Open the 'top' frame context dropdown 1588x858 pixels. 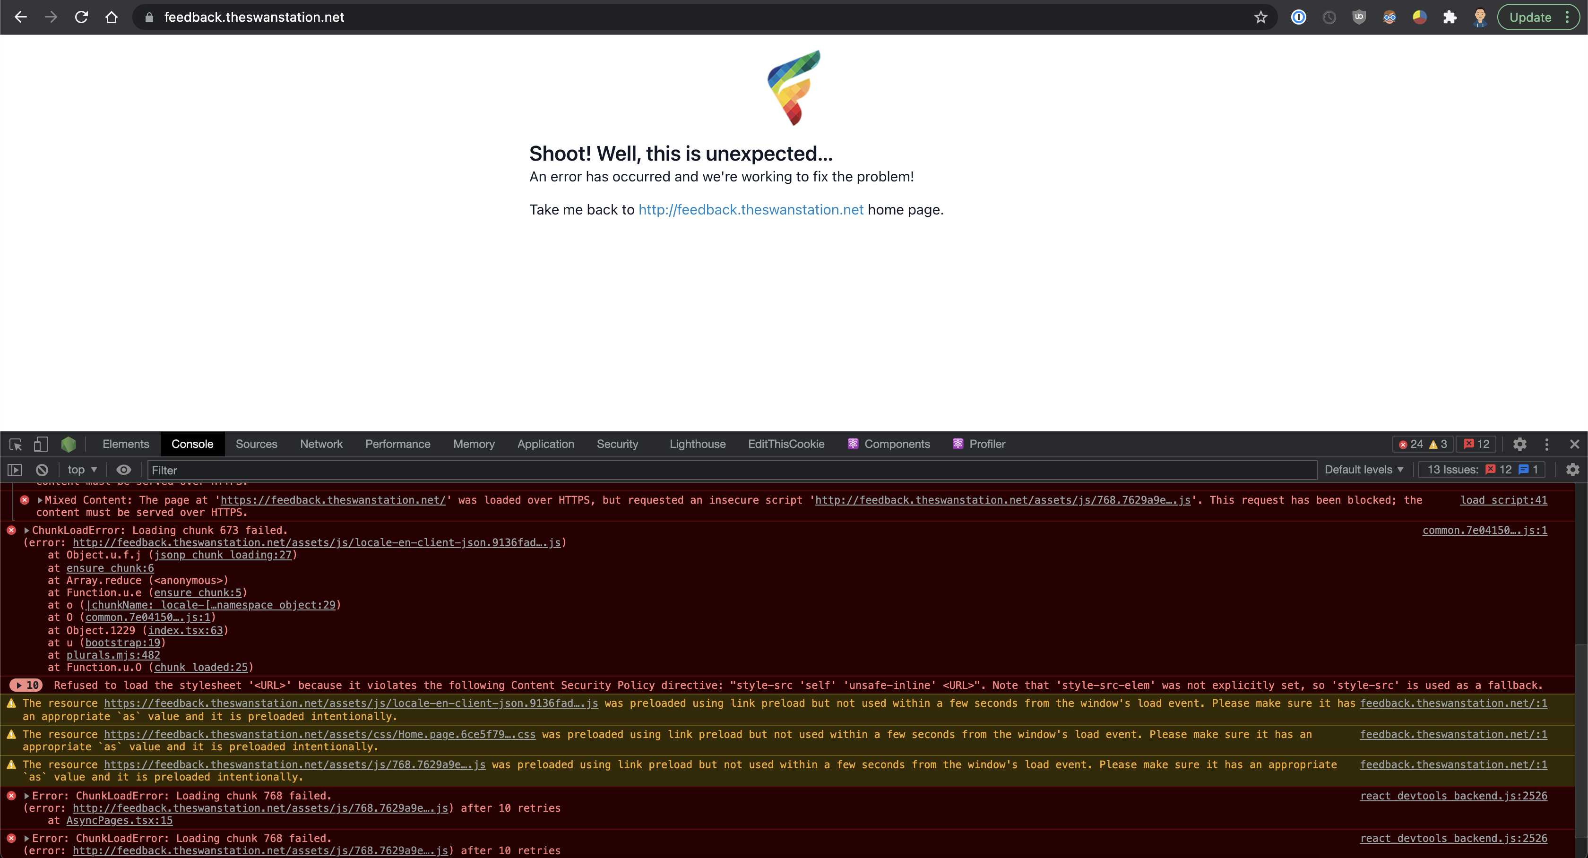tap(81, 470)
